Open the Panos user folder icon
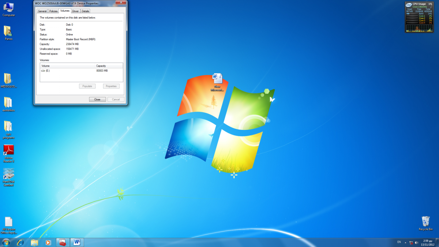The image size is (439, 247). [8, 32]
